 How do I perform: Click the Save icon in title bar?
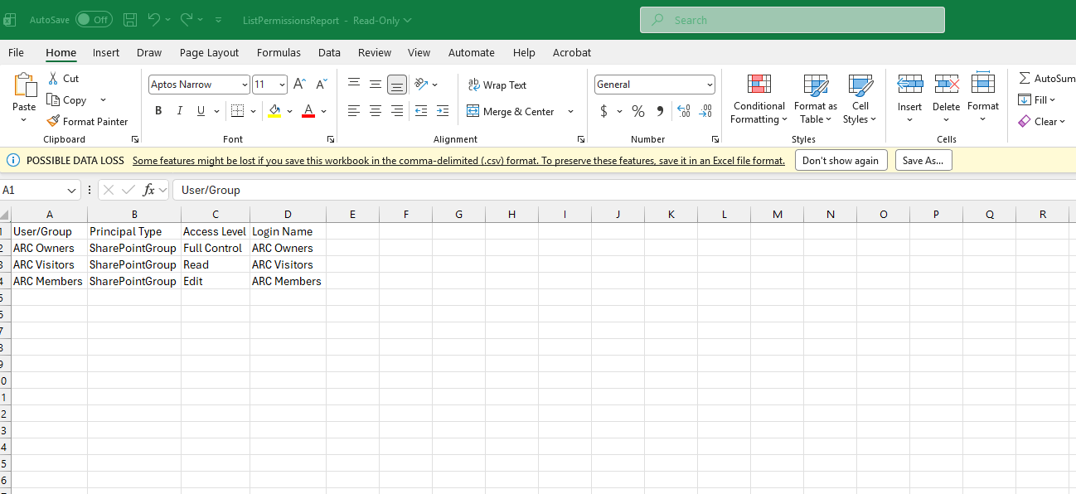pyautogui.click(x=130, y=20)
